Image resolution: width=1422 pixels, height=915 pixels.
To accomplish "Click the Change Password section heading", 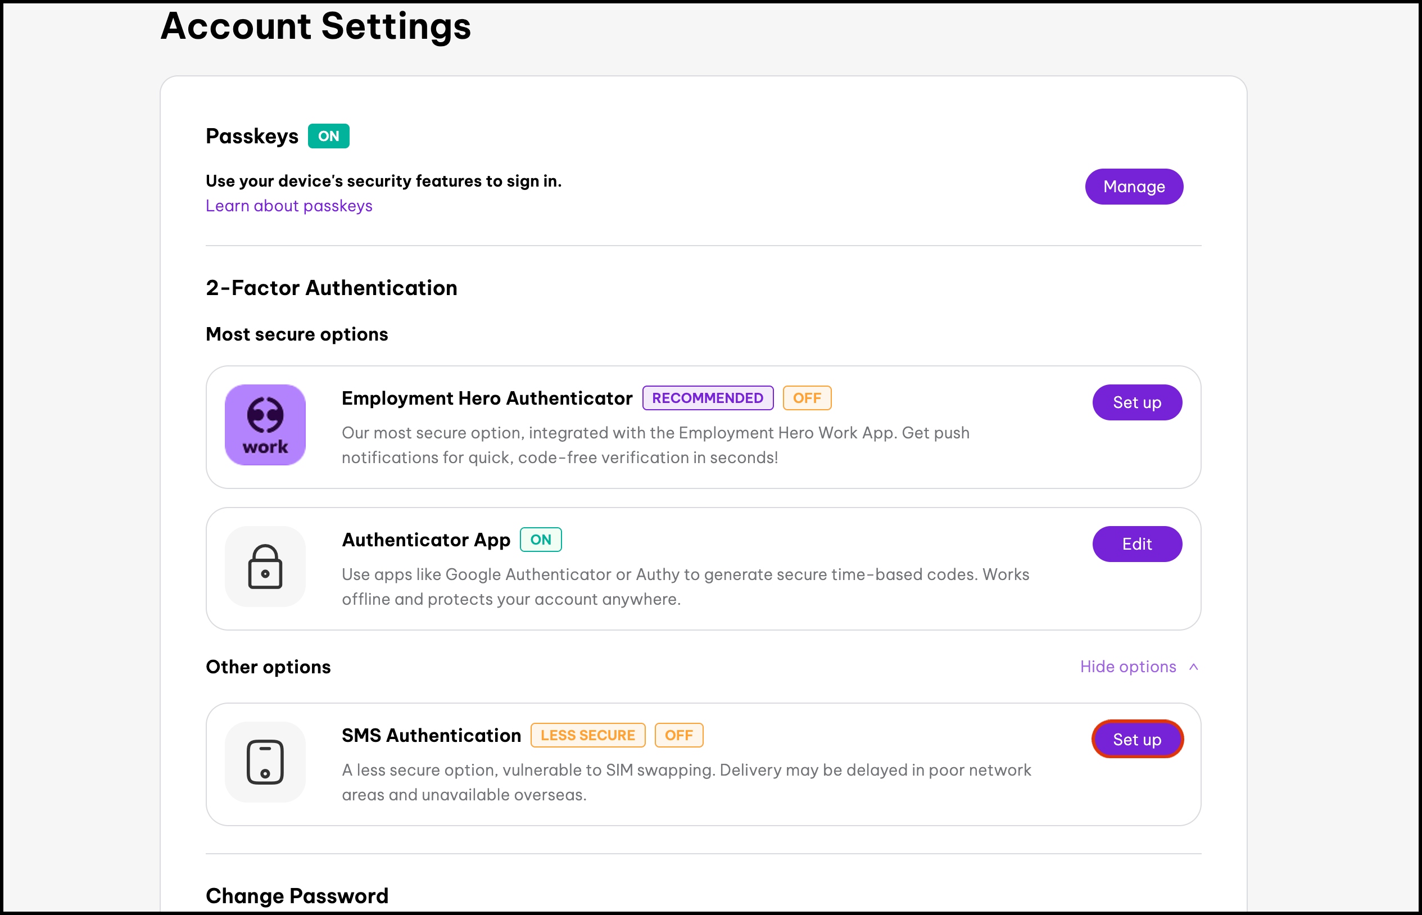I will (x=297, y=895).
